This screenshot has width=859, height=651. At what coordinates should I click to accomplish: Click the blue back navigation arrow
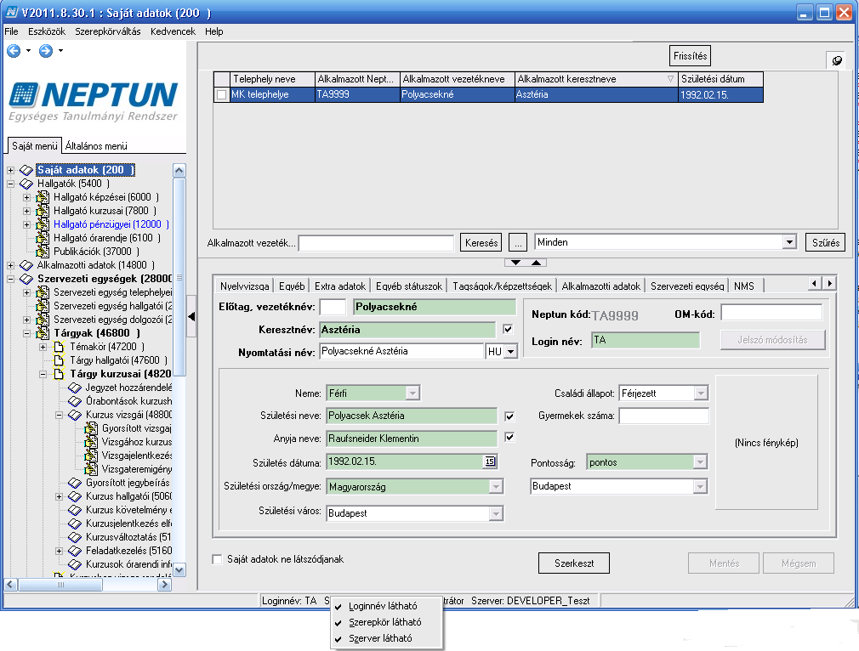[x=14, y=51]
